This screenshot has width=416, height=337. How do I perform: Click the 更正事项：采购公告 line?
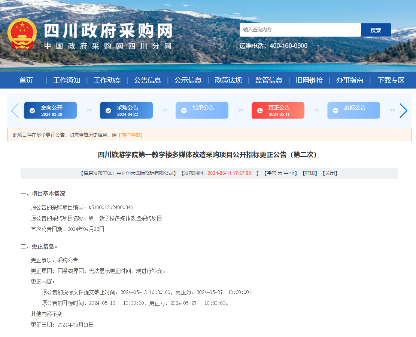[54, 260]
